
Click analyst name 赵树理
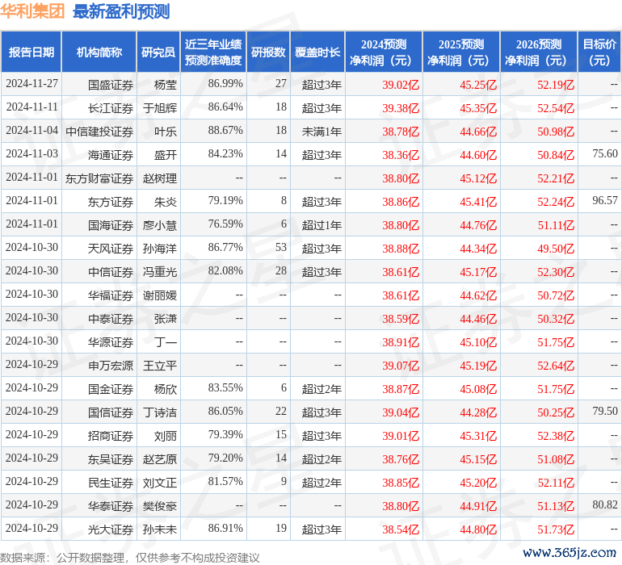tap(160, 178)
